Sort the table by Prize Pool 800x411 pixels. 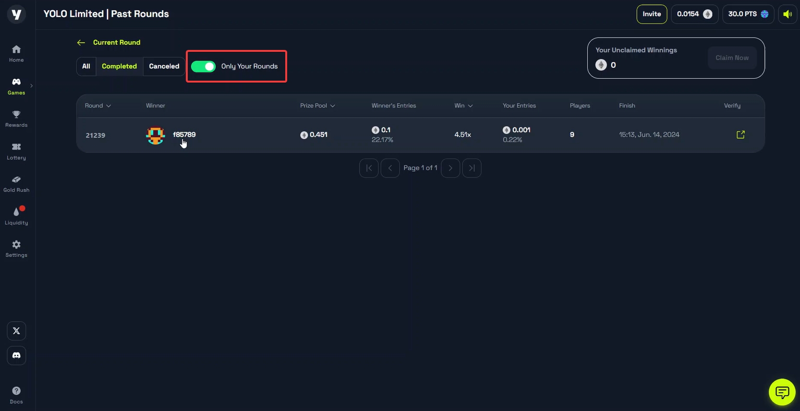click(x=317, y=106)
